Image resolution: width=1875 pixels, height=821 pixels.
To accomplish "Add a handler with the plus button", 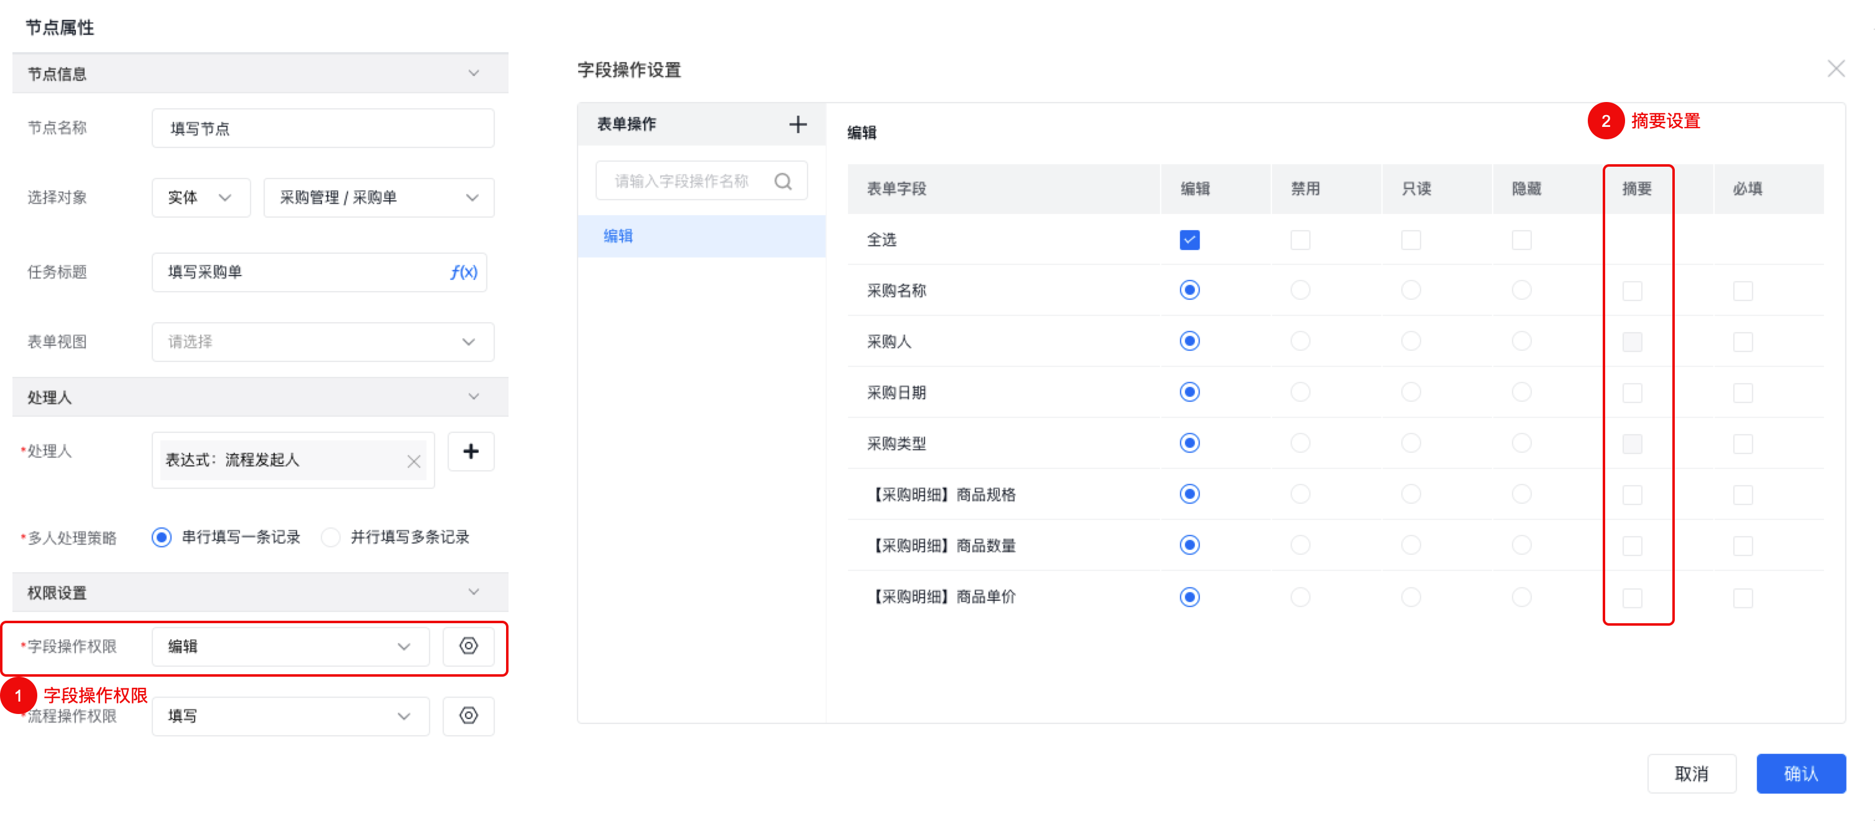I will 471,452.
